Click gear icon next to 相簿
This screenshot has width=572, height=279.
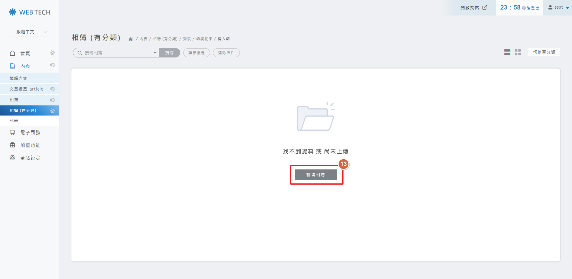[x=52, y=100]
